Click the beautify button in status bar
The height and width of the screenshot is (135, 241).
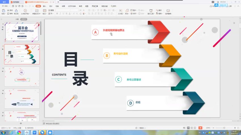[x=141, y=128]
